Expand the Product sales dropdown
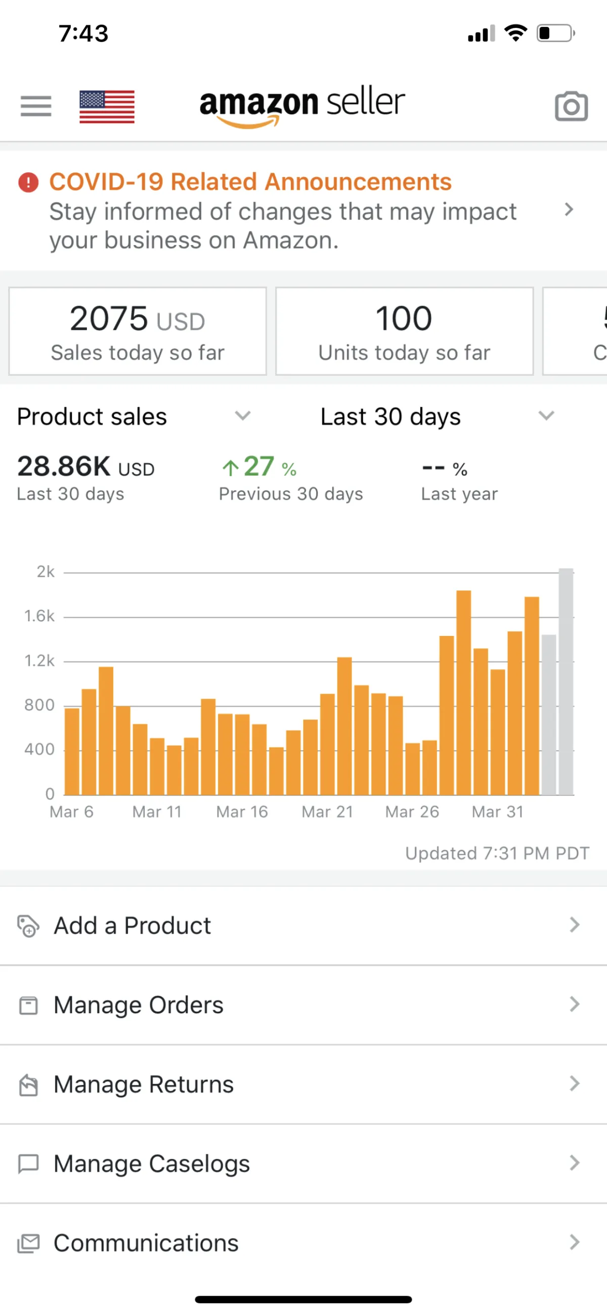 242,416
